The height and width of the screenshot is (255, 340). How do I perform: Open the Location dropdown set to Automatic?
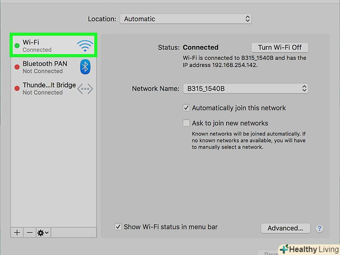tap(186, 19)
